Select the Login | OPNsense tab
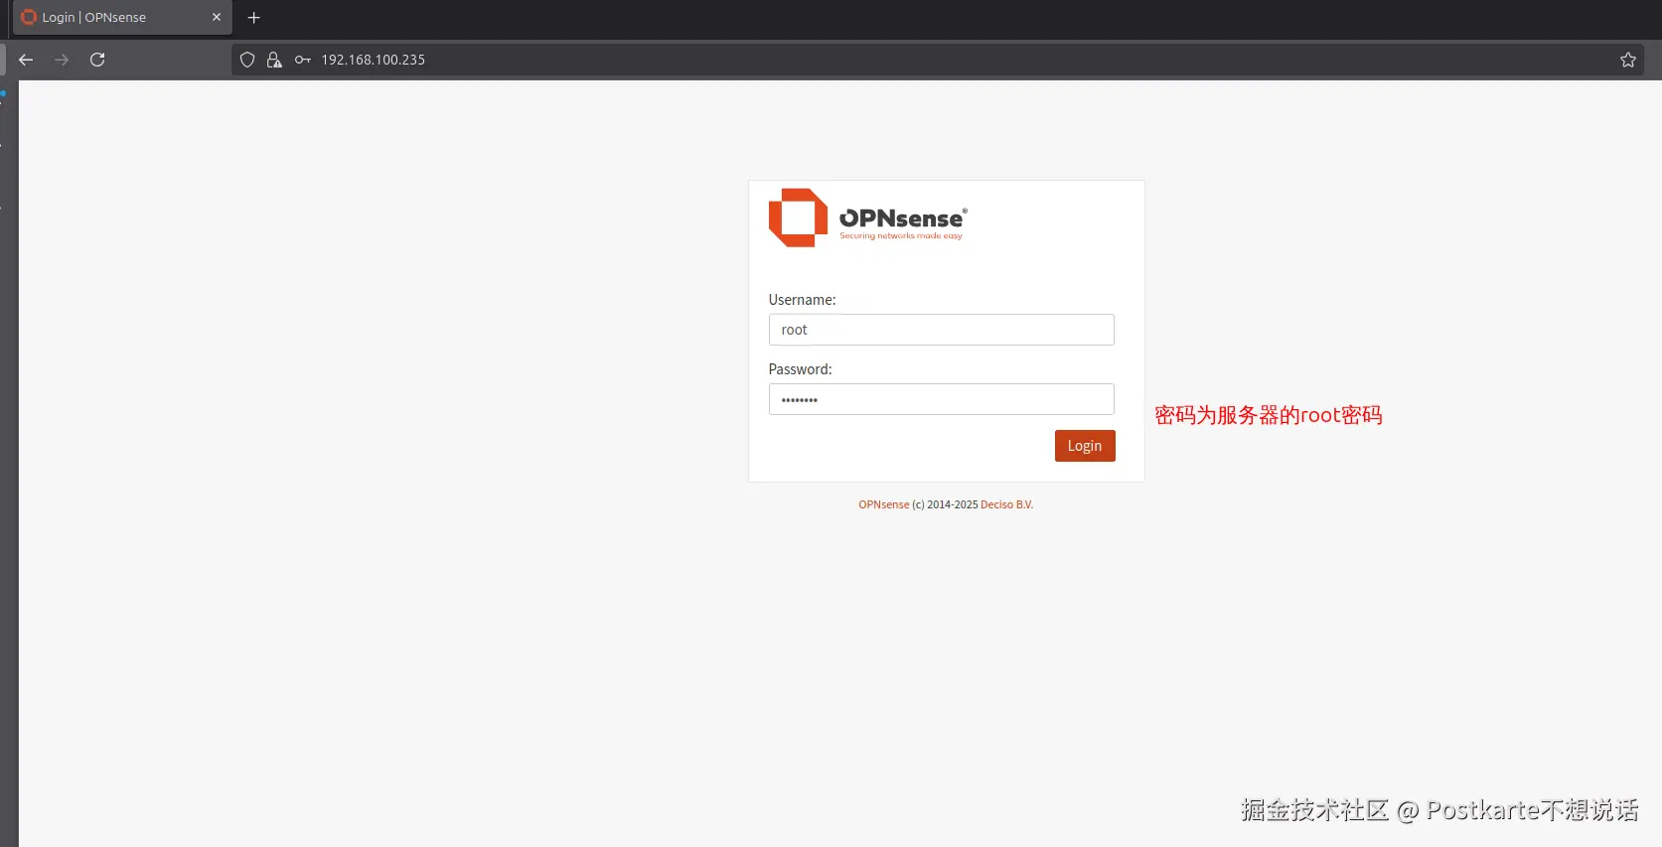Image resolution: width=1662 pixels, height=847 pixels. click(122, 18)
